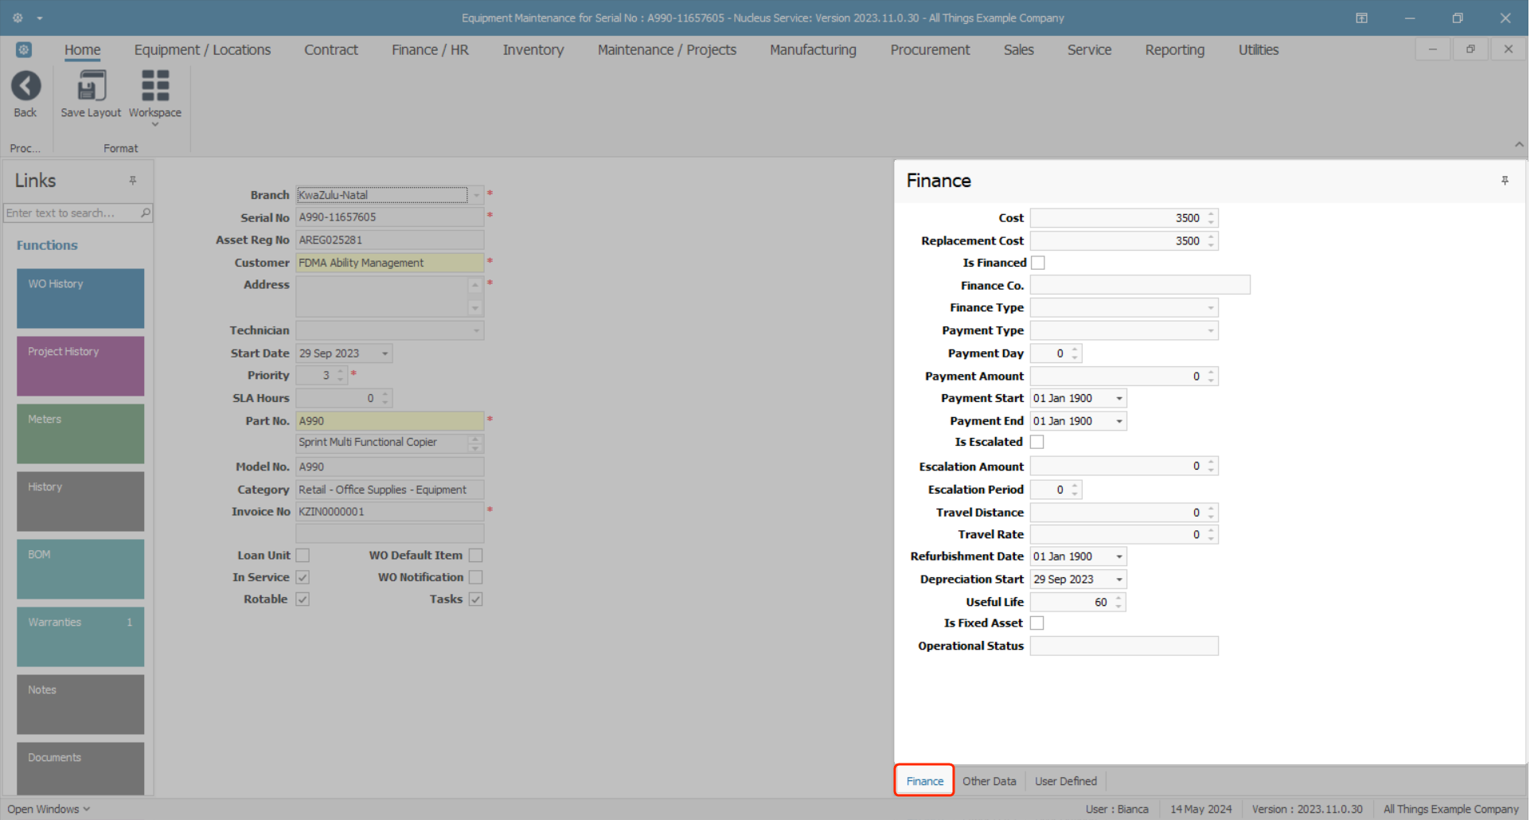Click the Back arrow icon
Screen dimensions: 1538x820
pyautogui.click(x=25, y=86)
